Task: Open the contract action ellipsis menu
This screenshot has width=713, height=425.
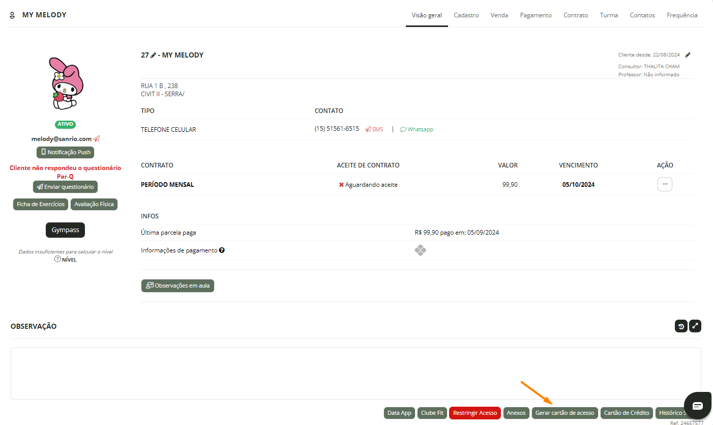Action: pyautogui.click(x=665, y=184)
